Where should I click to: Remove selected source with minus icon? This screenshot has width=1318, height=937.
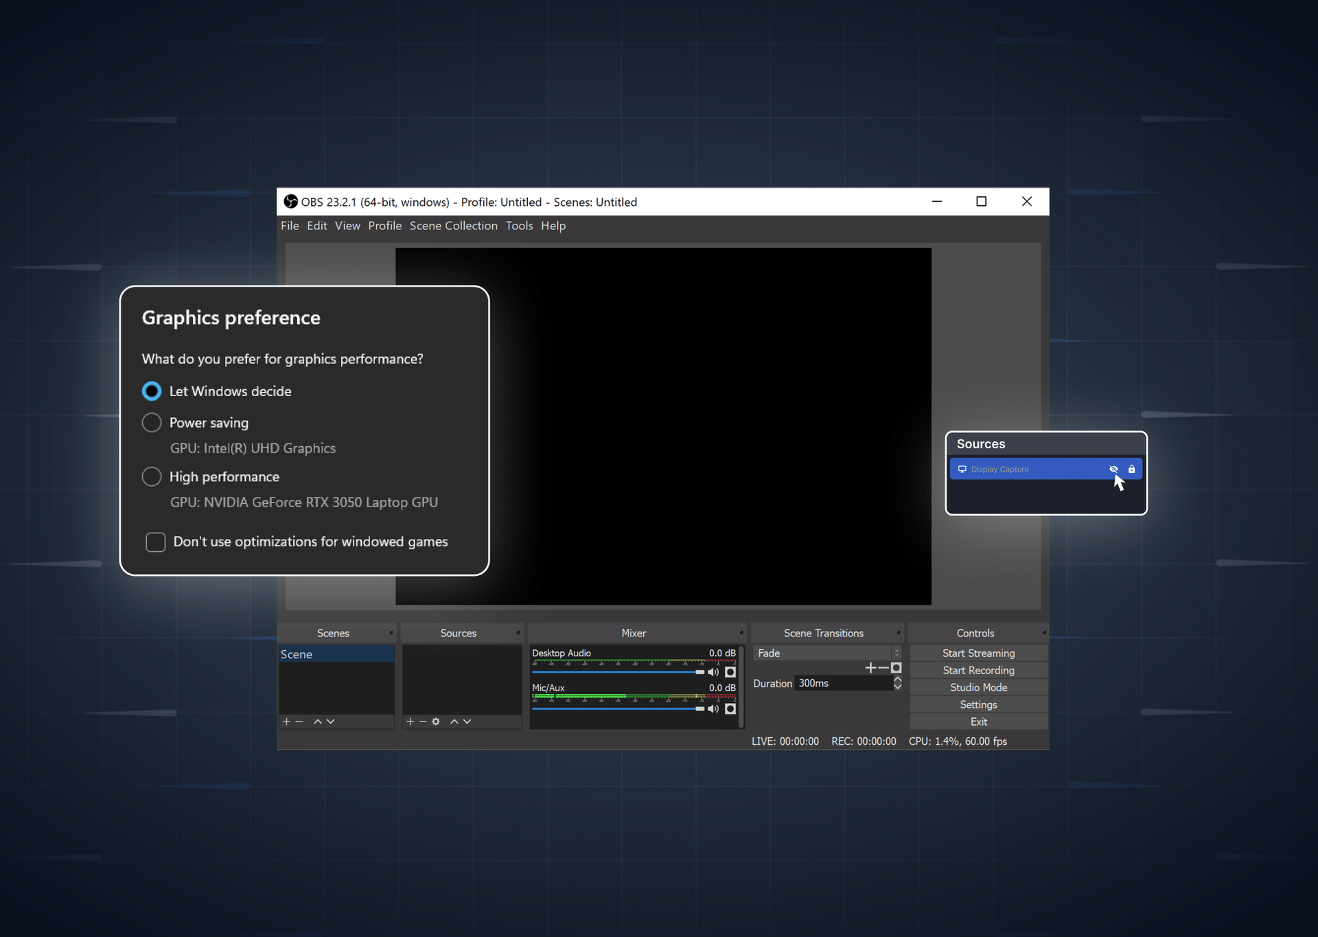click(422, 721)
